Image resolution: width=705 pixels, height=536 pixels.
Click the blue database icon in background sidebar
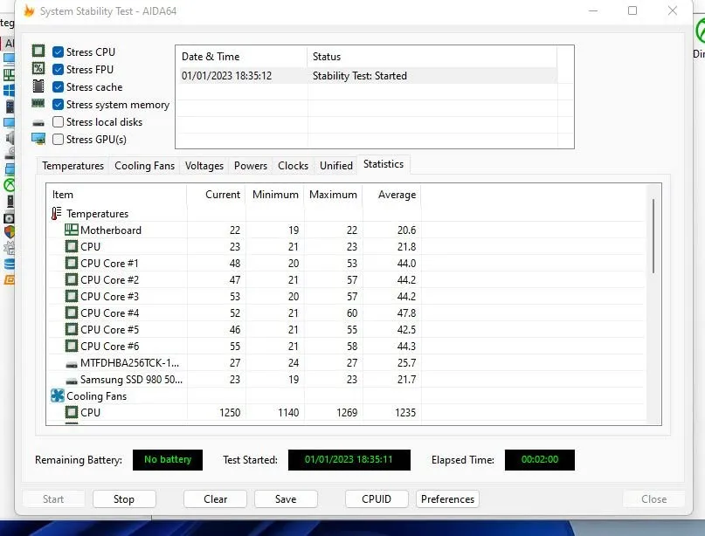point(10,265)
